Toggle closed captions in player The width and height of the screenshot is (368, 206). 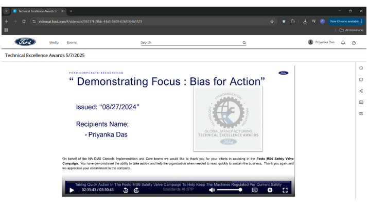coord(255,190)
